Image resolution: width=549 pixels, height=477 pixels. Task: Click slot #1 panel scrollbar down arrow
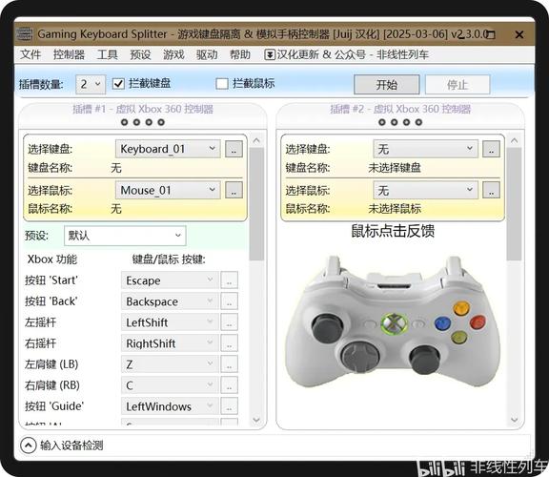point(256,420)
